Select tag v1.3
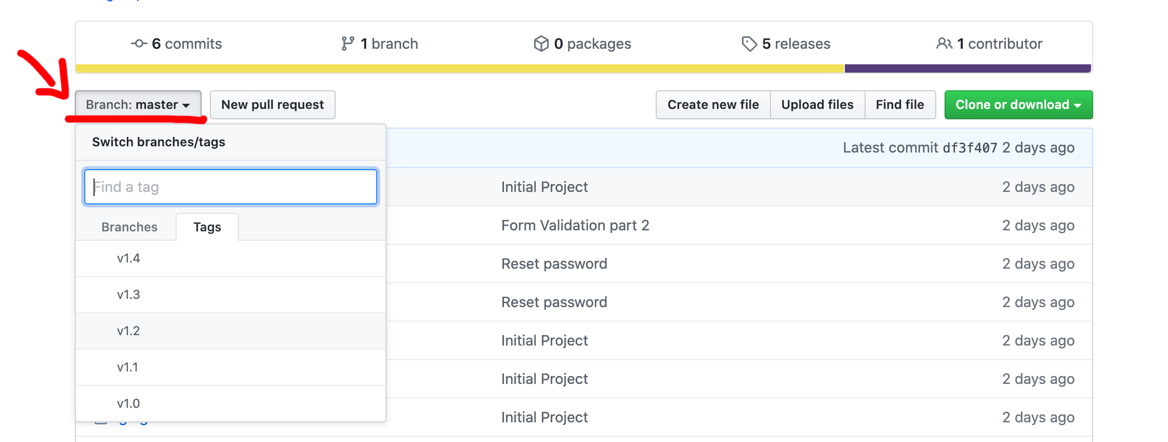The width and height of the screenshot is (1168, 442). (128, 294)
